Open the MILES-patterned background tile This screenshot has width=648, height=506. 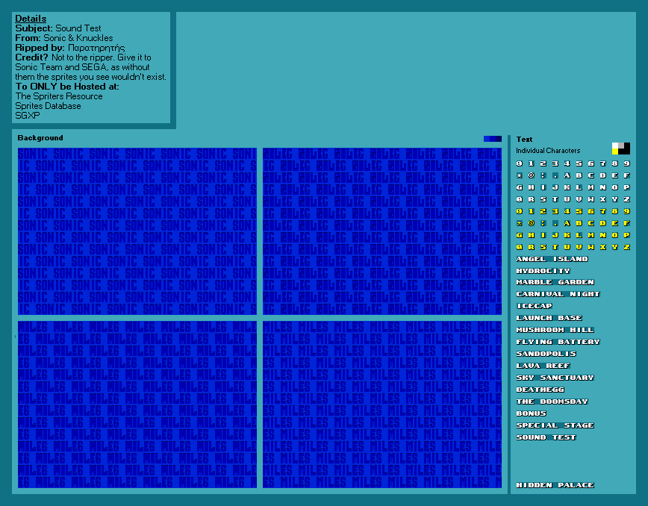tap(382, 405)
